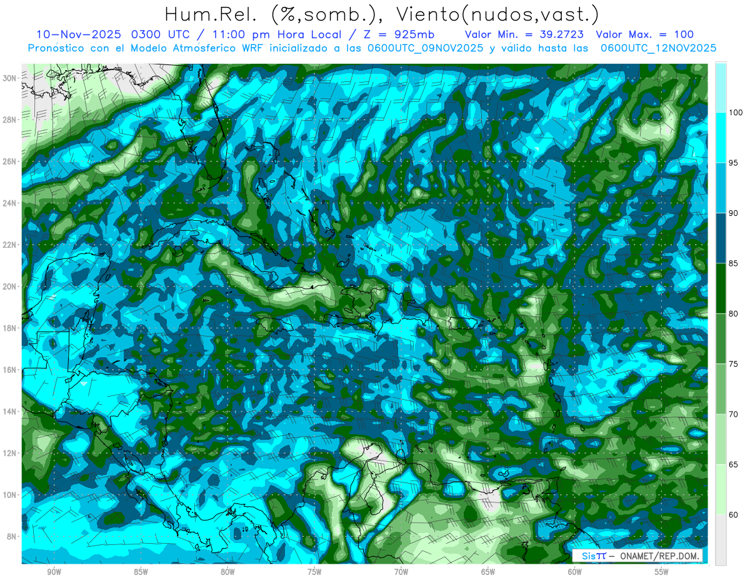Click 'Valor Max. = 100' text
Screen dimensions: 750x580
tap(644, 34)
